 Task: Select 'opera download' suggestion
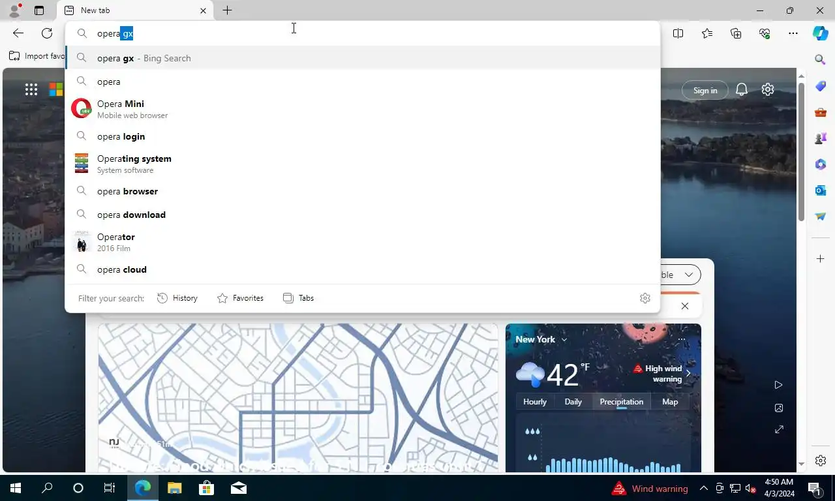click(x=363, y=215)
